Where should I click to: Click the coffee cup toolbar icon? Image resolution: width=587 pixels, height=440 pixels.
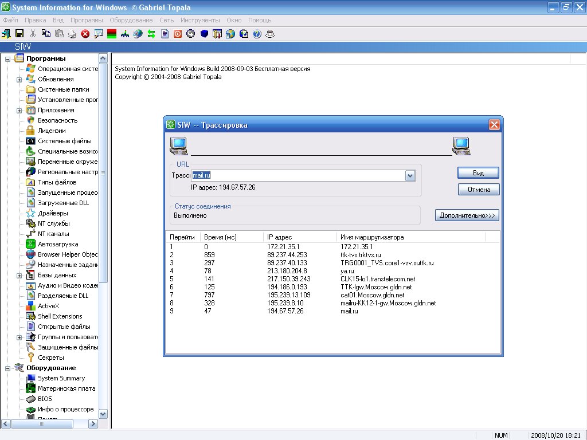coord(270,34)
